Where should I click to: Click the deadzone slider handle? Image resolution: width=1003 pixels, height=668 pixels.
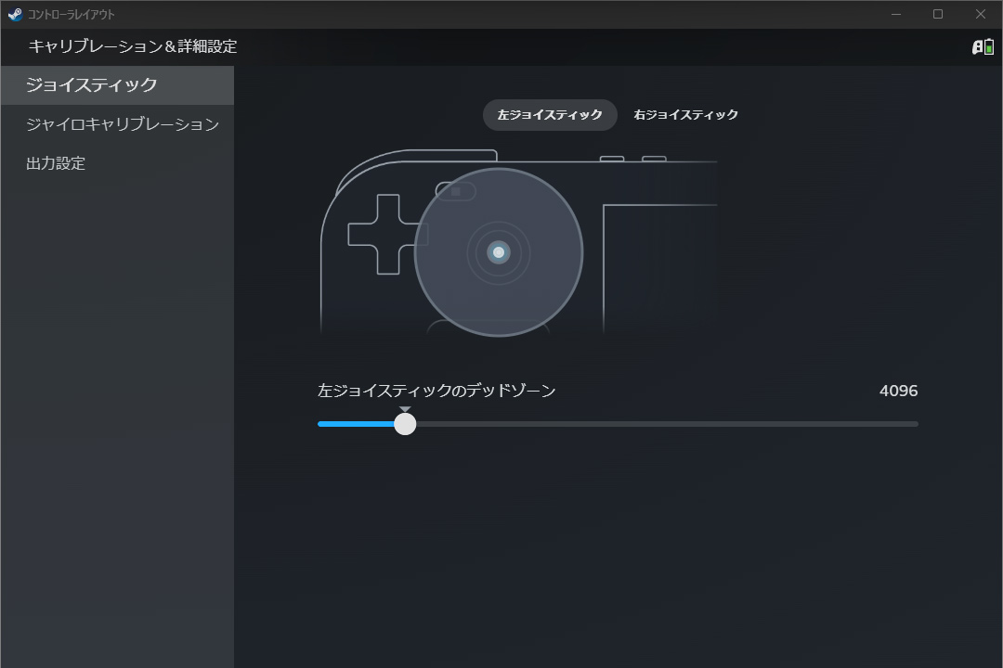pyautogui.click(x=405, y=424)
